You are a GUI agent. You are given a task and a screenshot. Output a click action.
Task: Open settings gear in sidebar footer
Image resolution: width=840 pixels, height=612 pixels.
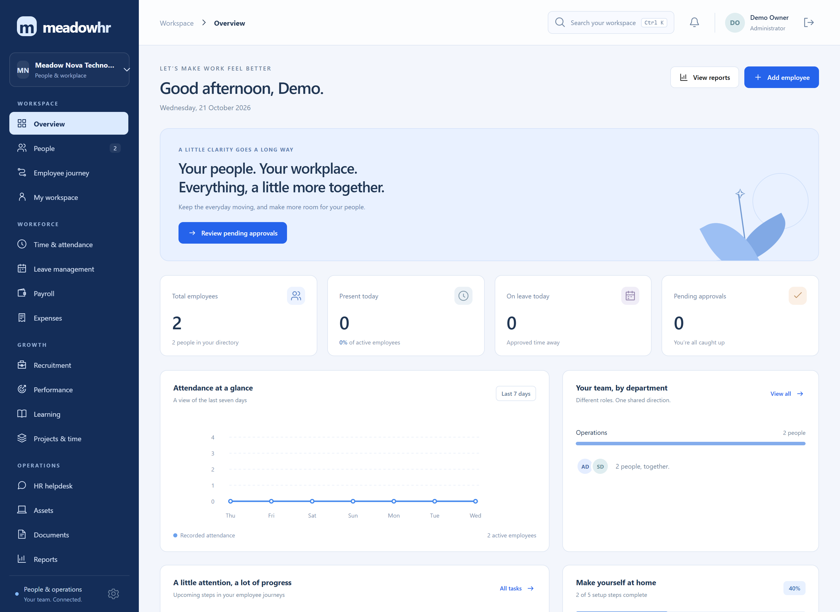(113, 594)
